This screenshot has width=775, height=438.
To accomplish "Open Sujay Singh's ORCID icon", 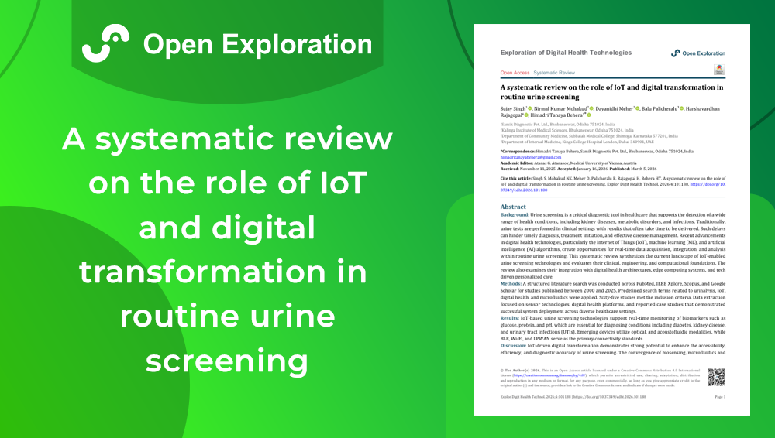I will (x=530, y=108).
